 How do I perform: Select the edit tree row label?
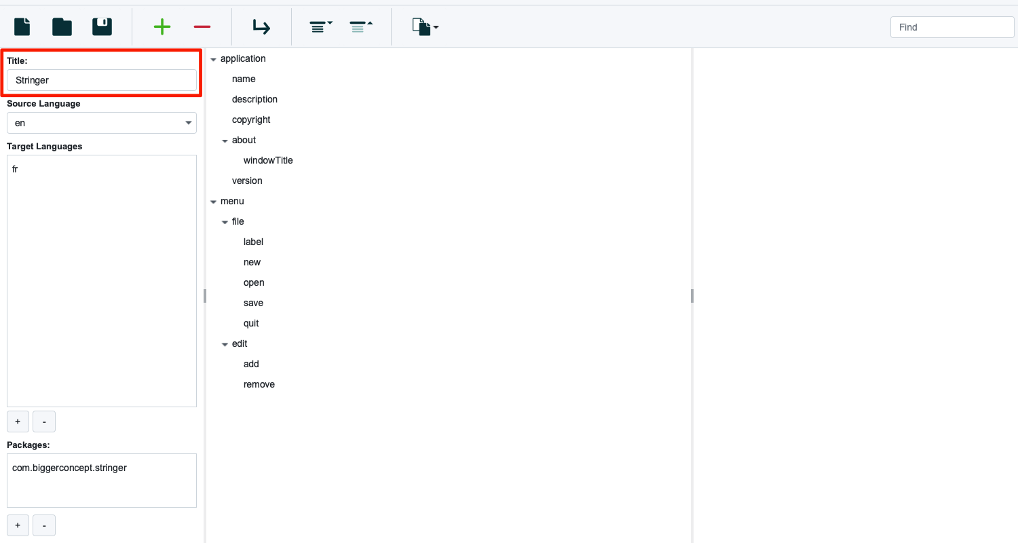pyautogui.click(x=240, y=343)
